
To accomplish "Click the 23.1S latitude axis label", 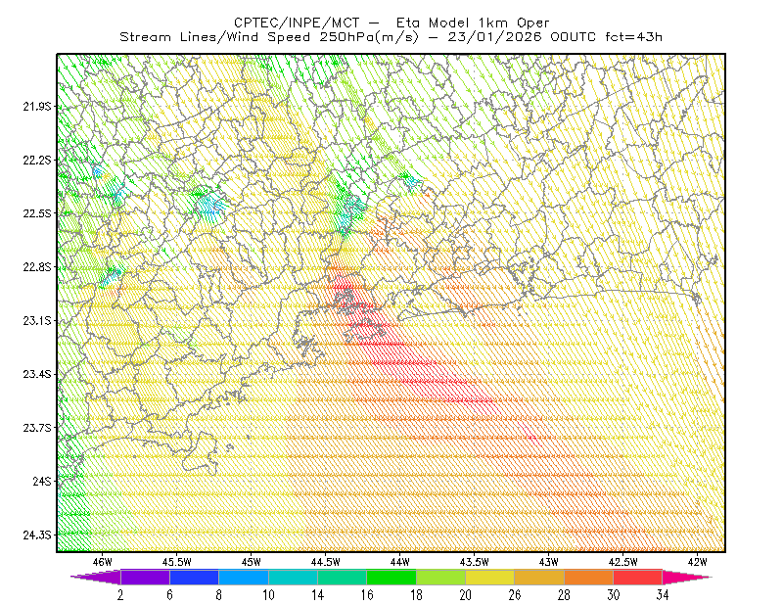I will (37, 320).
